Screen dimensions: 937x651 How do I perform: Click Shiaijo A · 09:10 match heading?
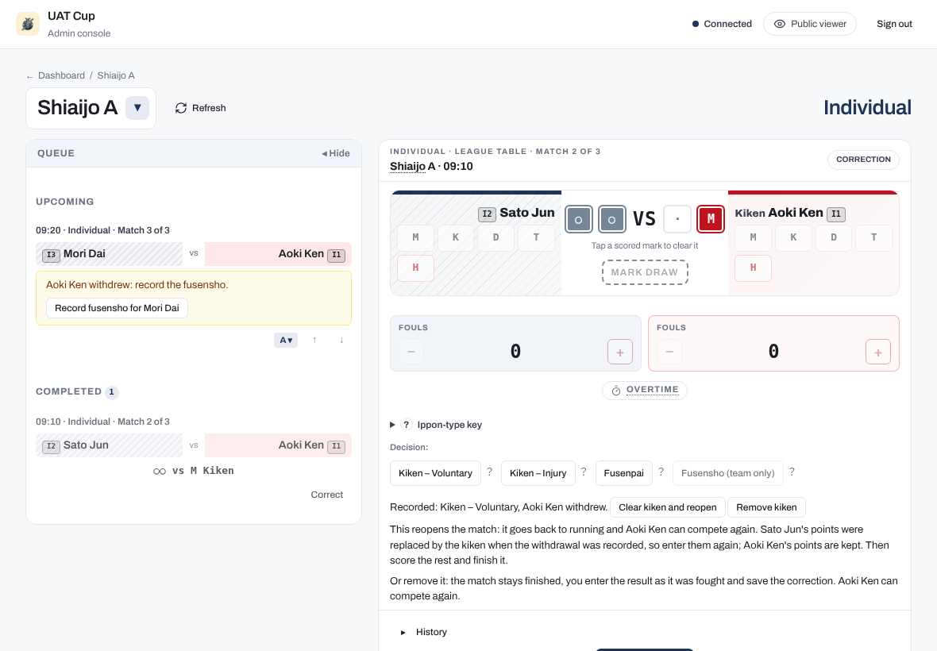coord(431,167)
